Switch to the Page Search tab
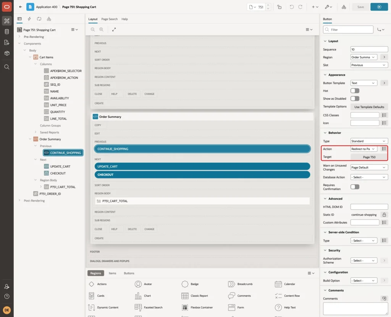Screen dimensions: 391x317 click(109, 19)
